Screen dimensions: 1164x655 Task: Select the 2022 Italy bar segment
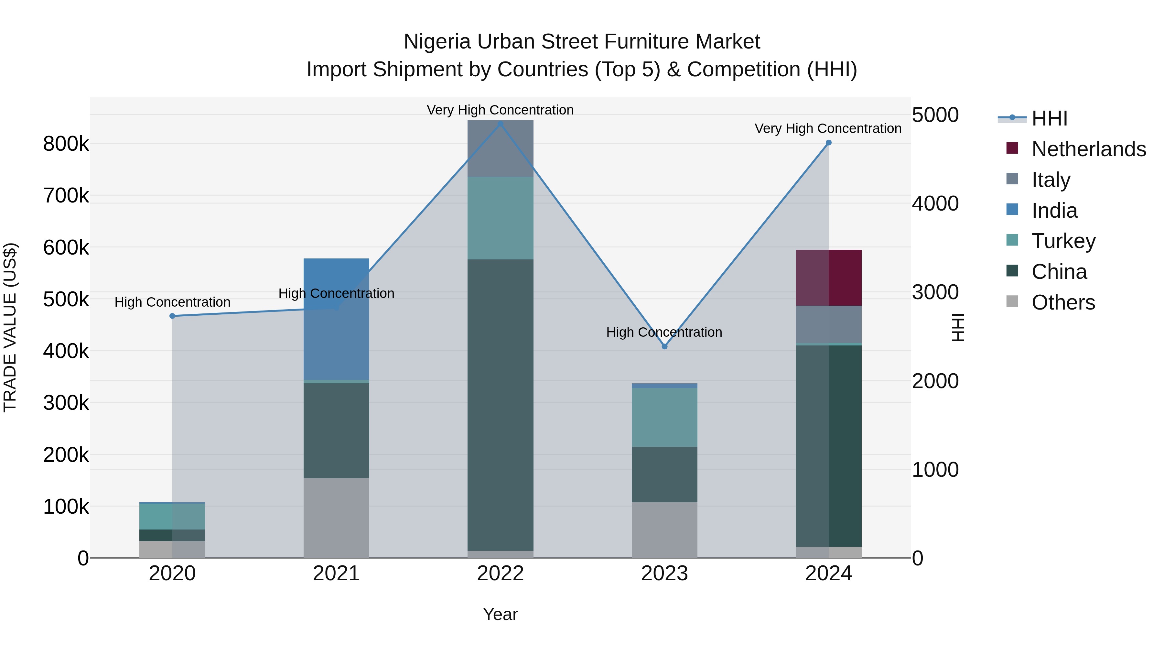(500, 149)
